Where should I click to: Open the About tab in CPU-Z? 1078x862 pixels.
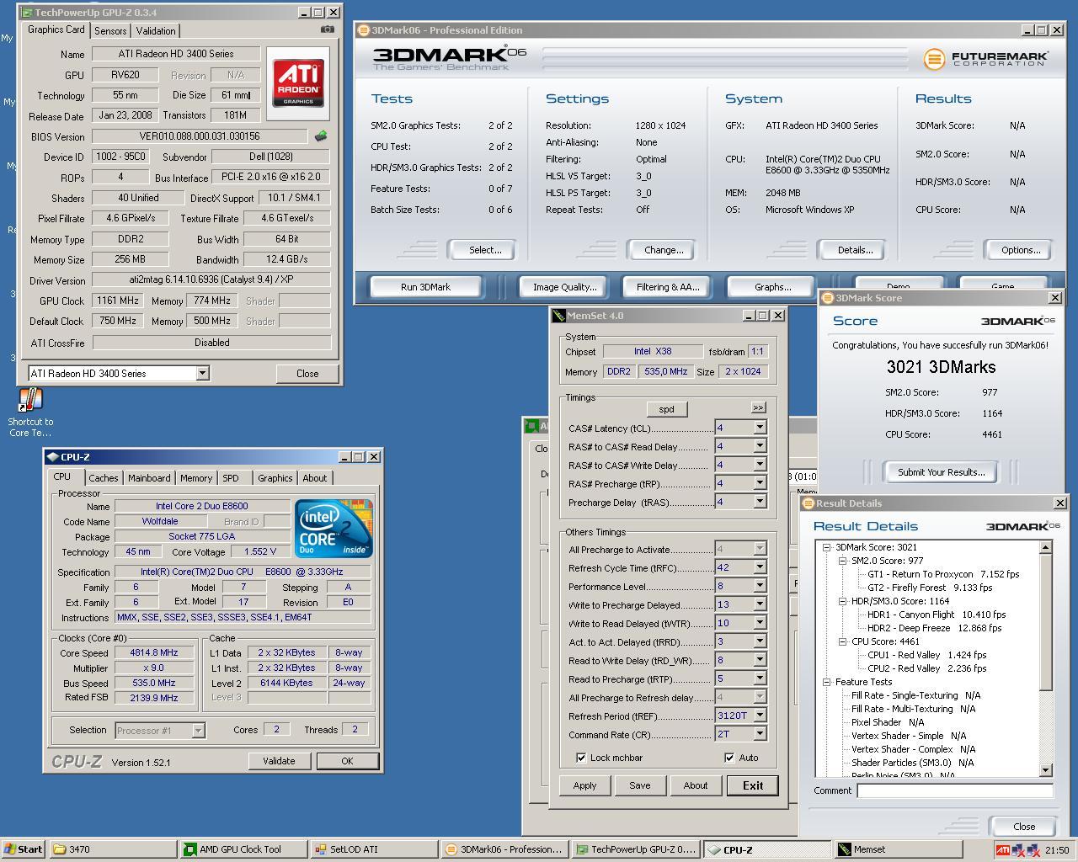pos(315,477)
